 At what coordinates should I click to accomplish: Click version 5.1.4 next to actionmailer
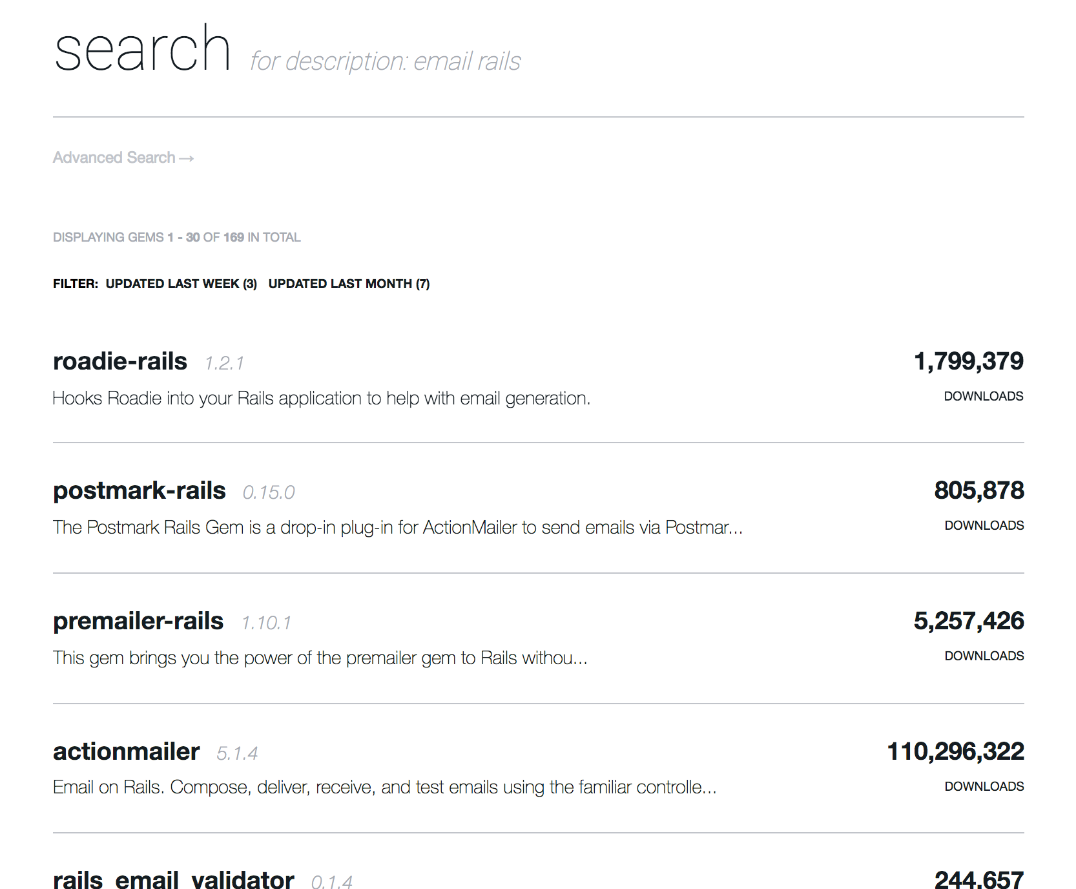click(237, 753)
